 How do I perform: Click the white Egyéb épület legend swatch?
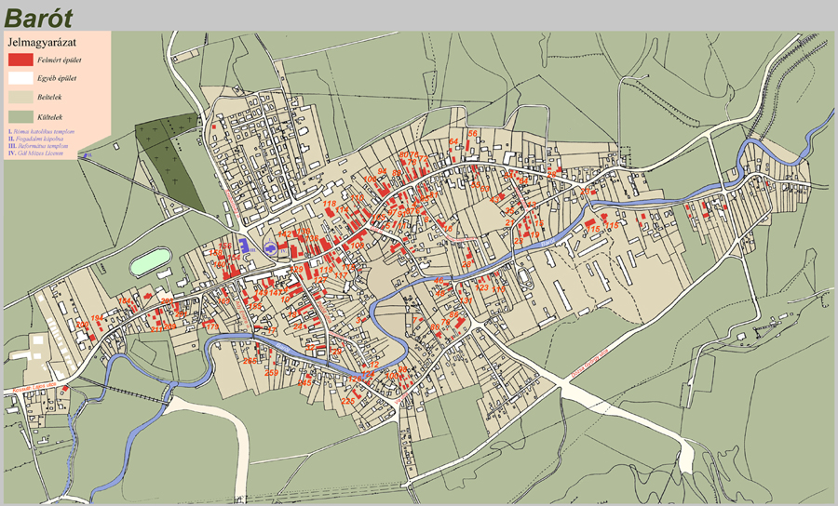(x=20, y=77)
